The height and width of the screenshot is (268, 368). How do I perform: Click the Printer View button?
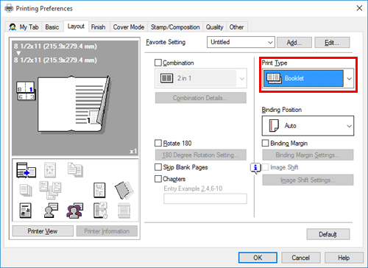click(x=43, y=231)
